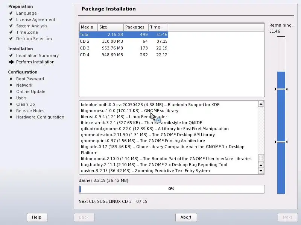Click the Installation Summary checkmark icon
This screenshot has width=301, height=225.
pos(11,55)
